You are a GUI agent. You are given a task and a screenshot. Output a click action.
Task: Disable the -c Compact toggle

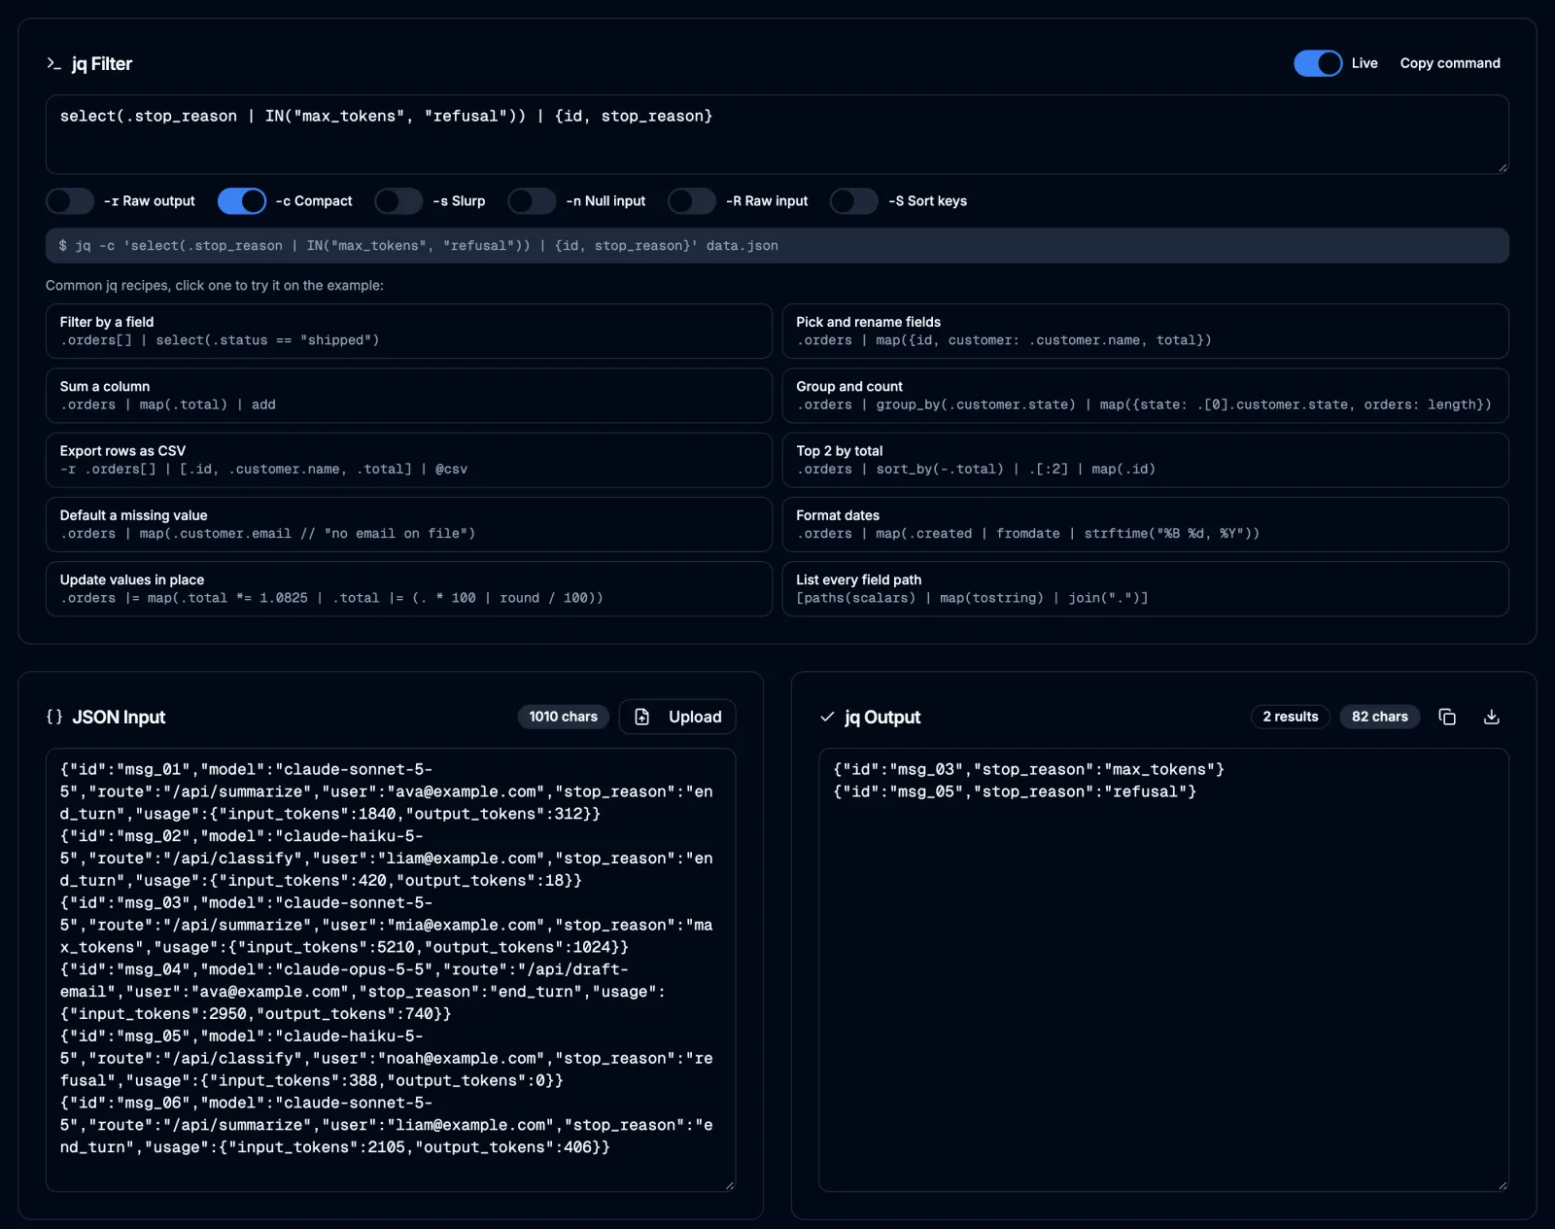242,201
